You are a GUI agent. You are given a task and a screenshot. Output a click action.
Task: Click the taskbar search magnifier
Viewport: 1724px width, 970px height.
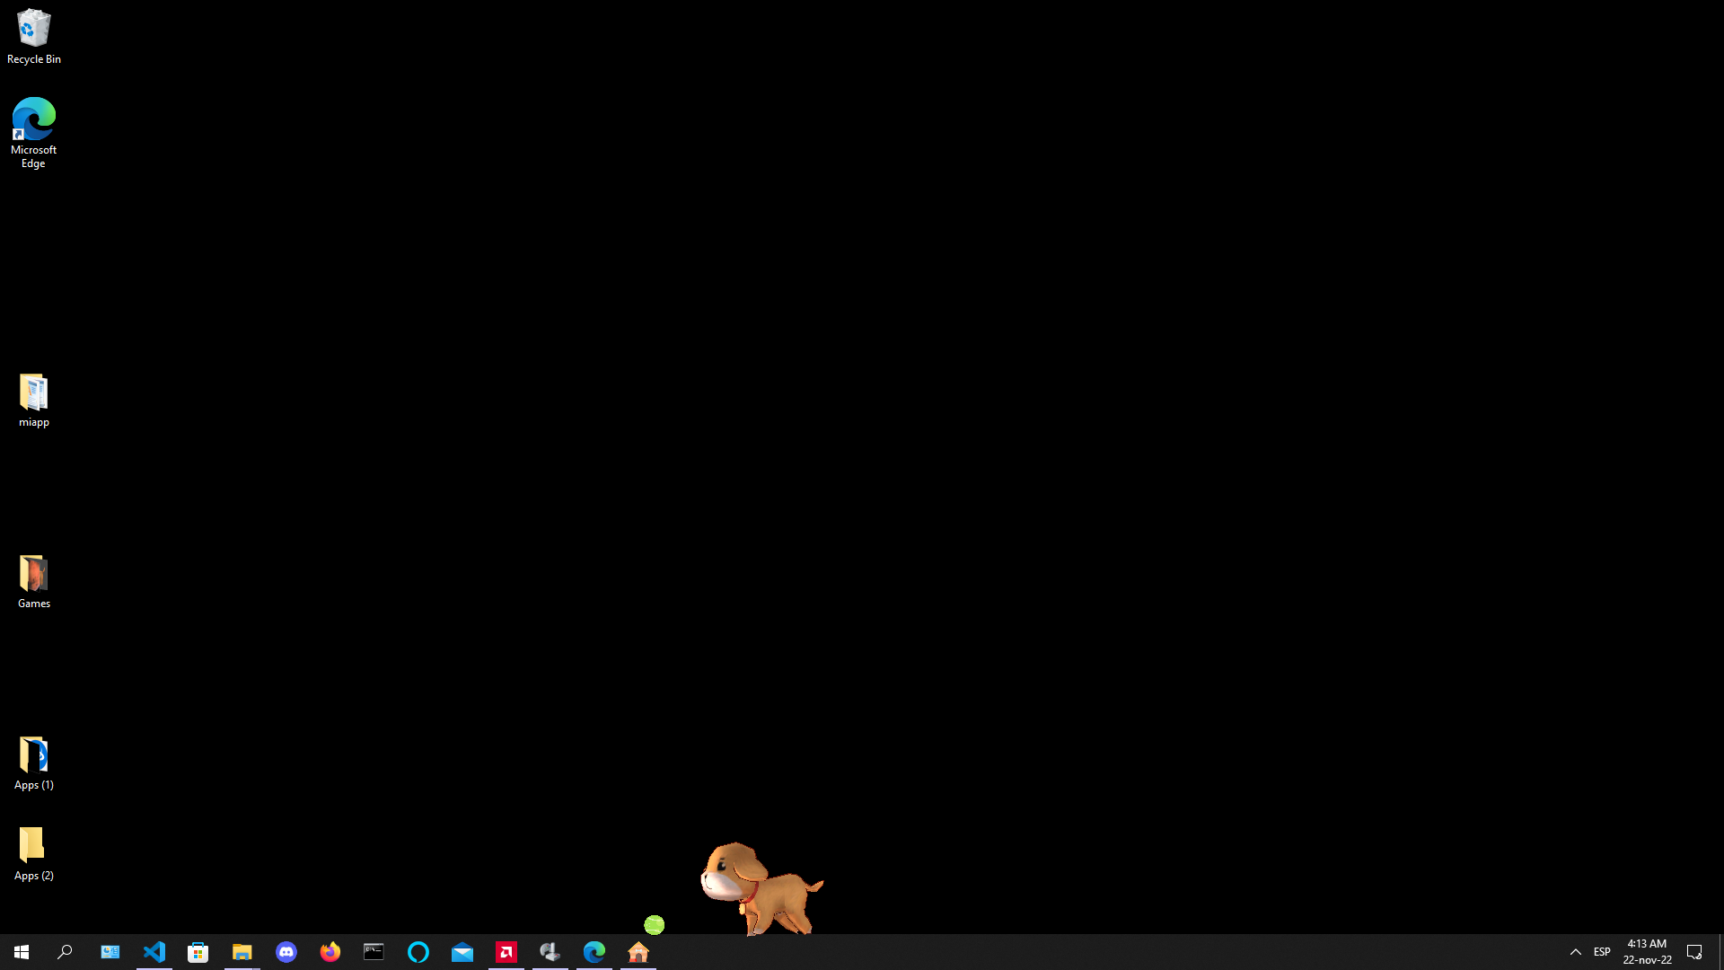[x=65, y=952]
